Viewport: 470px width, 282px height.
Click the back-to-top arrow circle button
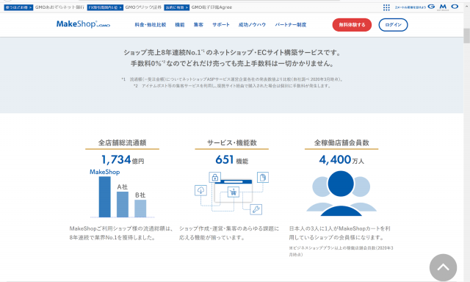pyautogui.click(x=443, y=267)
